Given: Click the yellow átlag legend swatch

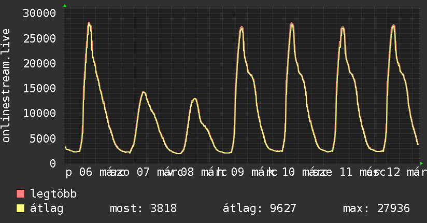Looking at the screenshot, I should point(20,208).
